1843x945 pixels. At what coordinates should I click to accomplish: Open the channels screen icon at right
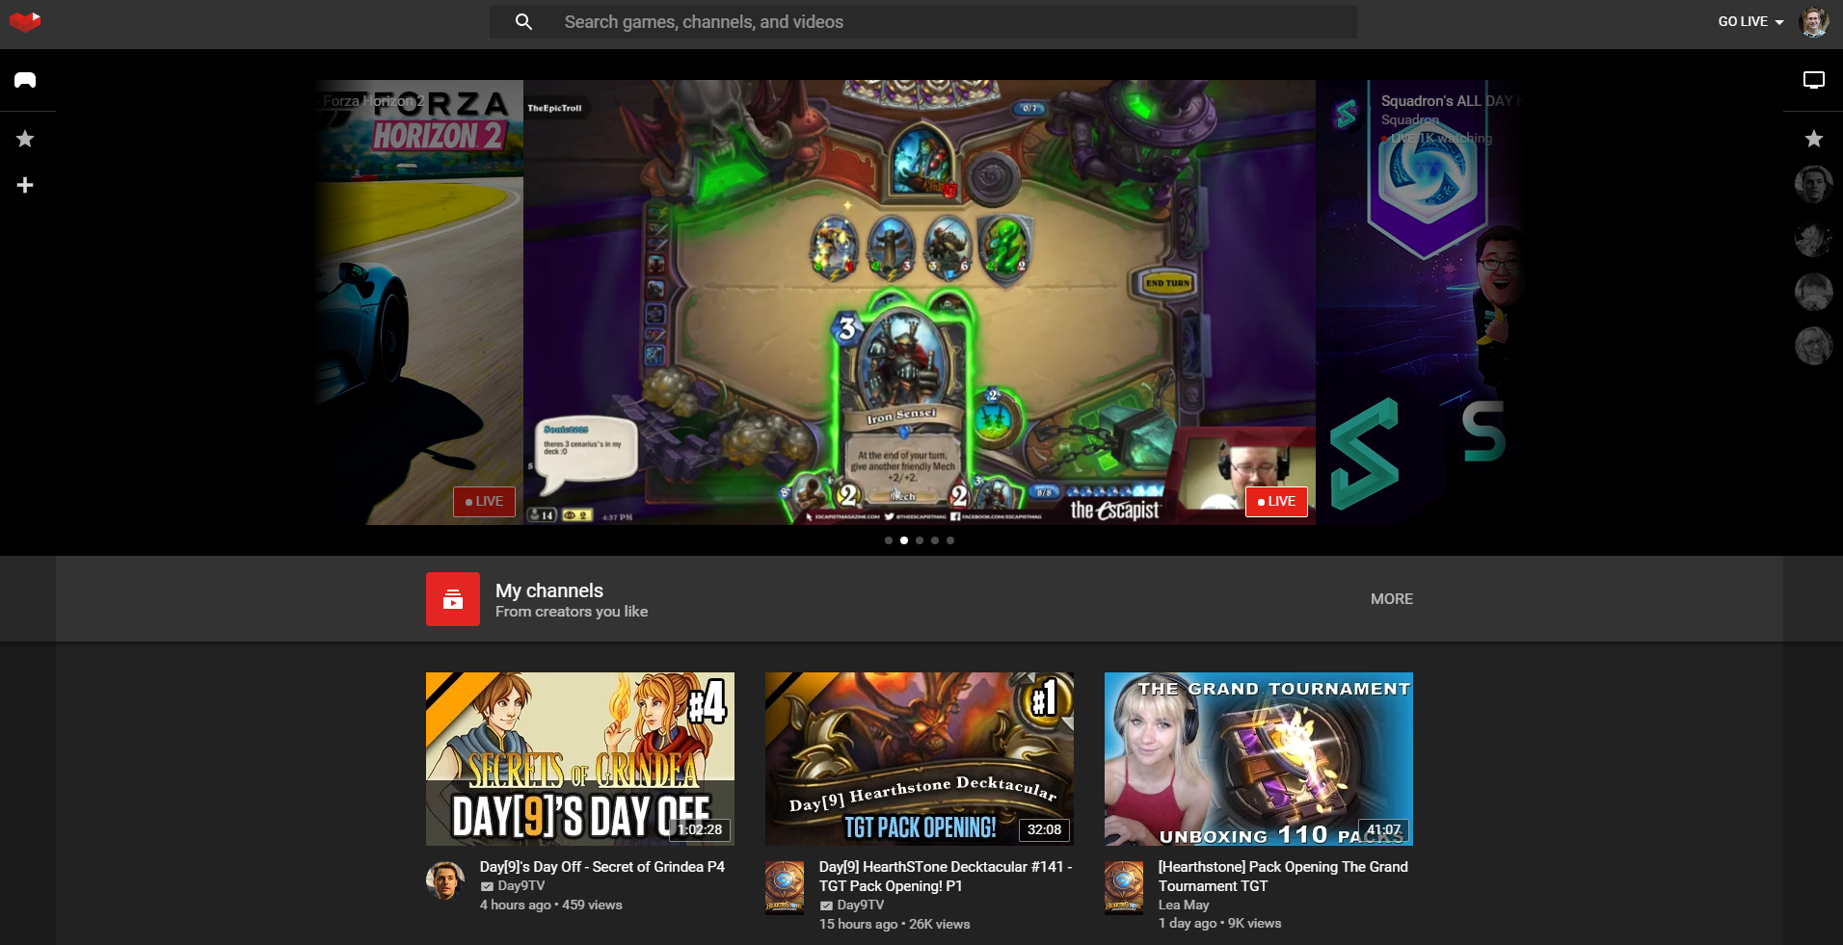(x=1813, y=80)
